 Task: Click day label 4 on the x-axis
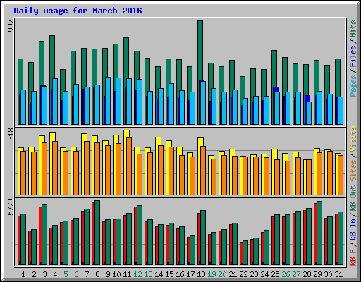[x=55, y=274]
